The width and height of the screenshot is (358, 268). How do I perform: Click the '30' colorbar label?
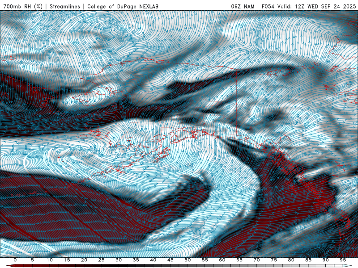pyautogui.click(x=119, y=260)
